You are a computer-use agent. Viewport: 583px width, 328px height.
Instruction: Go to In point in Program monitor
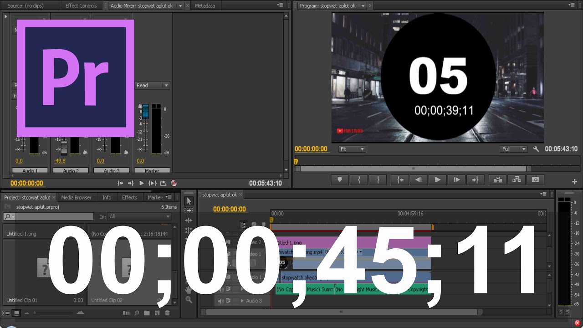[400, 180]
